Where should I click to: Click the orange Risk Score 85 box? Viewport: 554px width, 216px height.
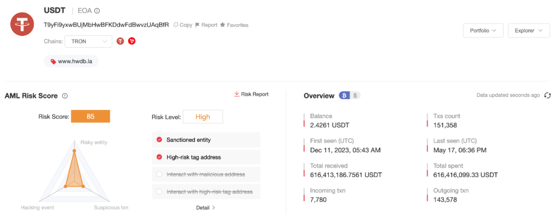click(90, 116)
